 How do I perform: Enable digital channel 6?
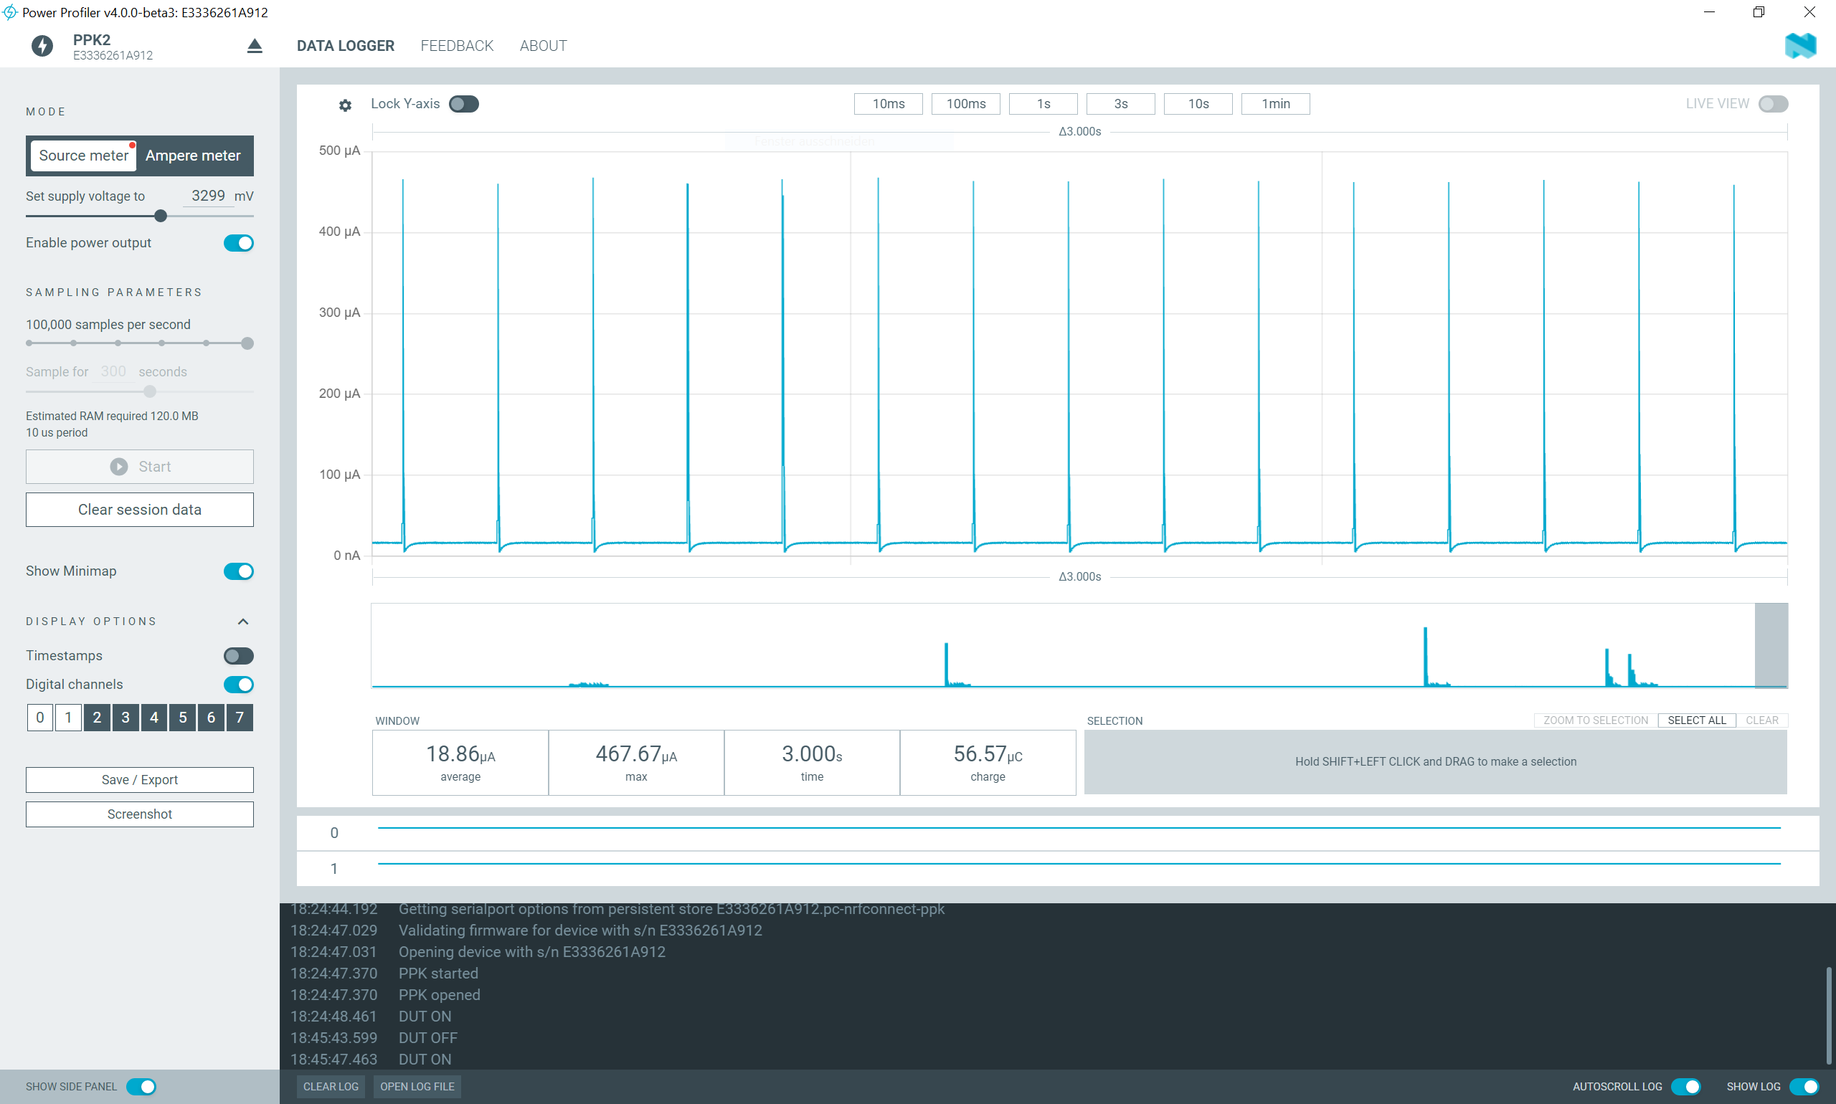point(212,717)
